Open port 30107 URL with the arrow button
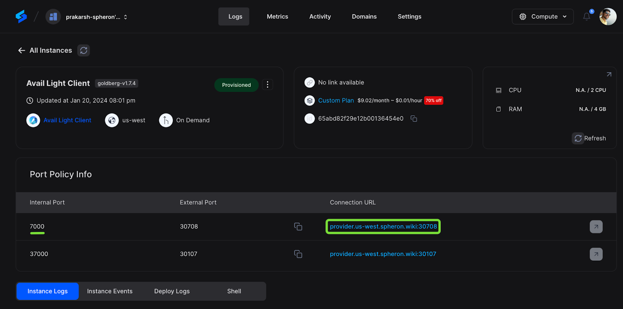The image size is (623, 309). coord(596,254)
